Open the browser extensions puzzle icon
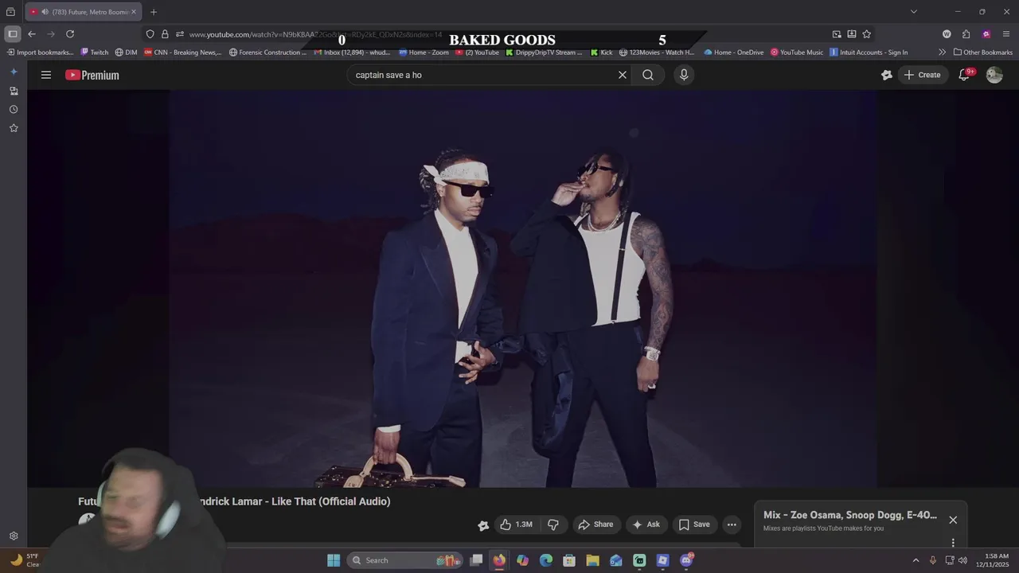This screenshot has width=1019, height=573. [966, 34]
